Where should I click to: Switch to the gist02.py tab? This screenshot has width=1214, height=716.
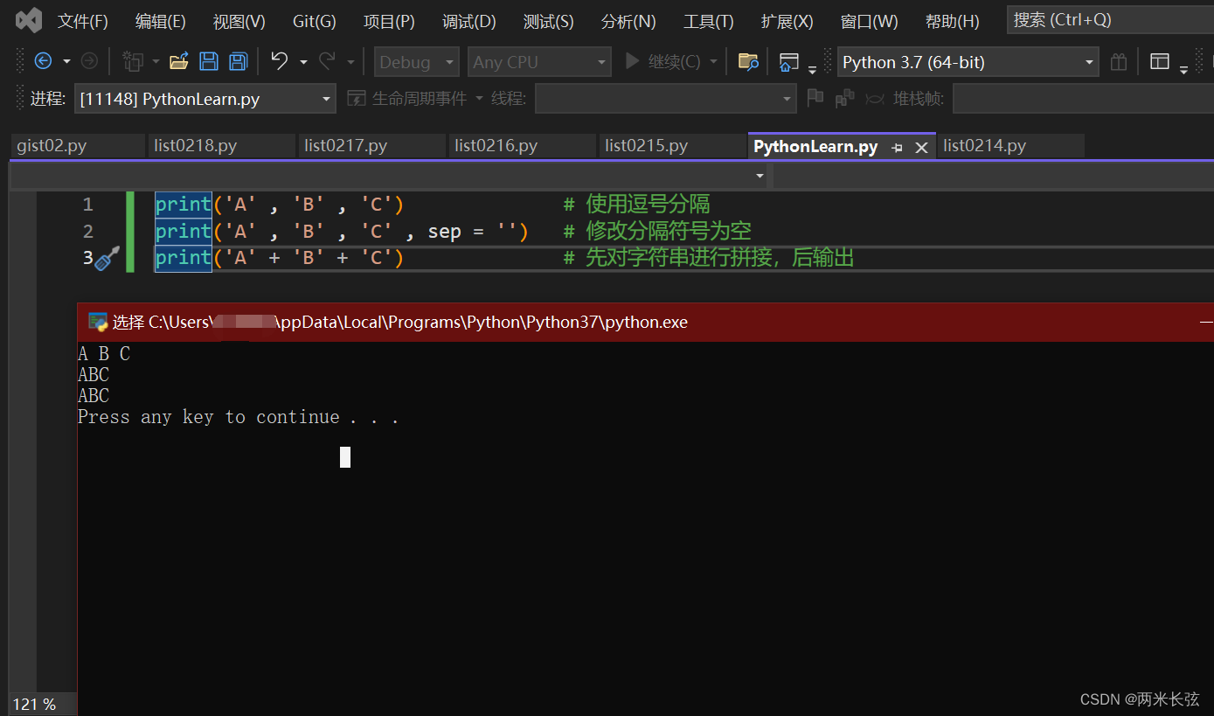click(77, 146)
